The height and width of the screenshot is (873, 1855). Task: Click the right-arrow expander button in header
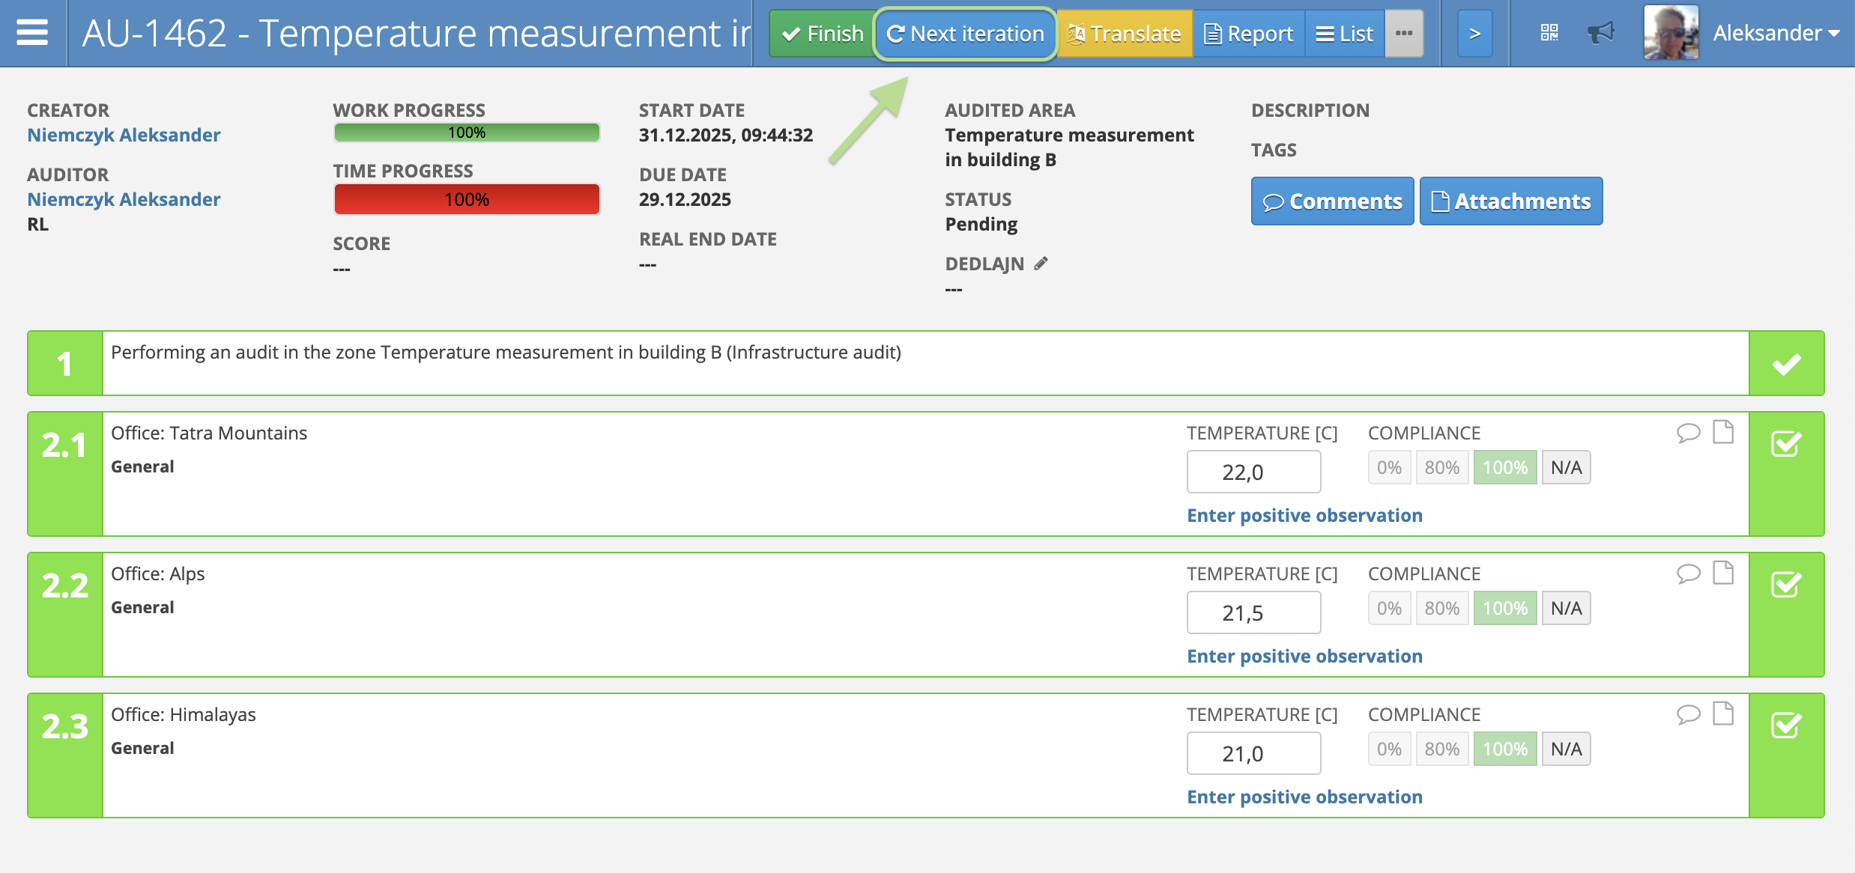pyautogui.click(x=1474, y=33)
